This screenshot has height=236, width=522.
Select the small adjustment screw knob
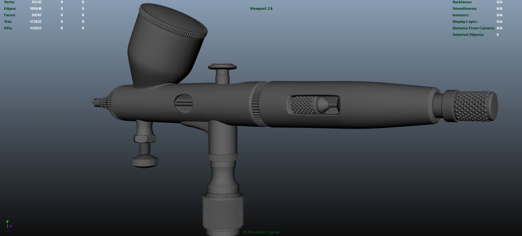coord(145,162)
